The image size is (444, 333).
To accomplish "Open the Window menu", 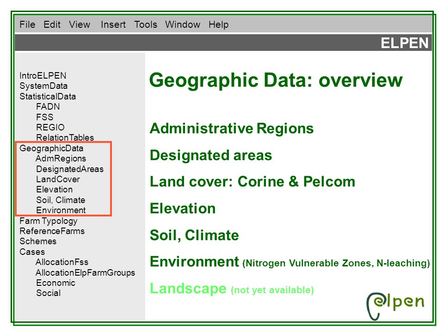I will click(x=183, y=25).
